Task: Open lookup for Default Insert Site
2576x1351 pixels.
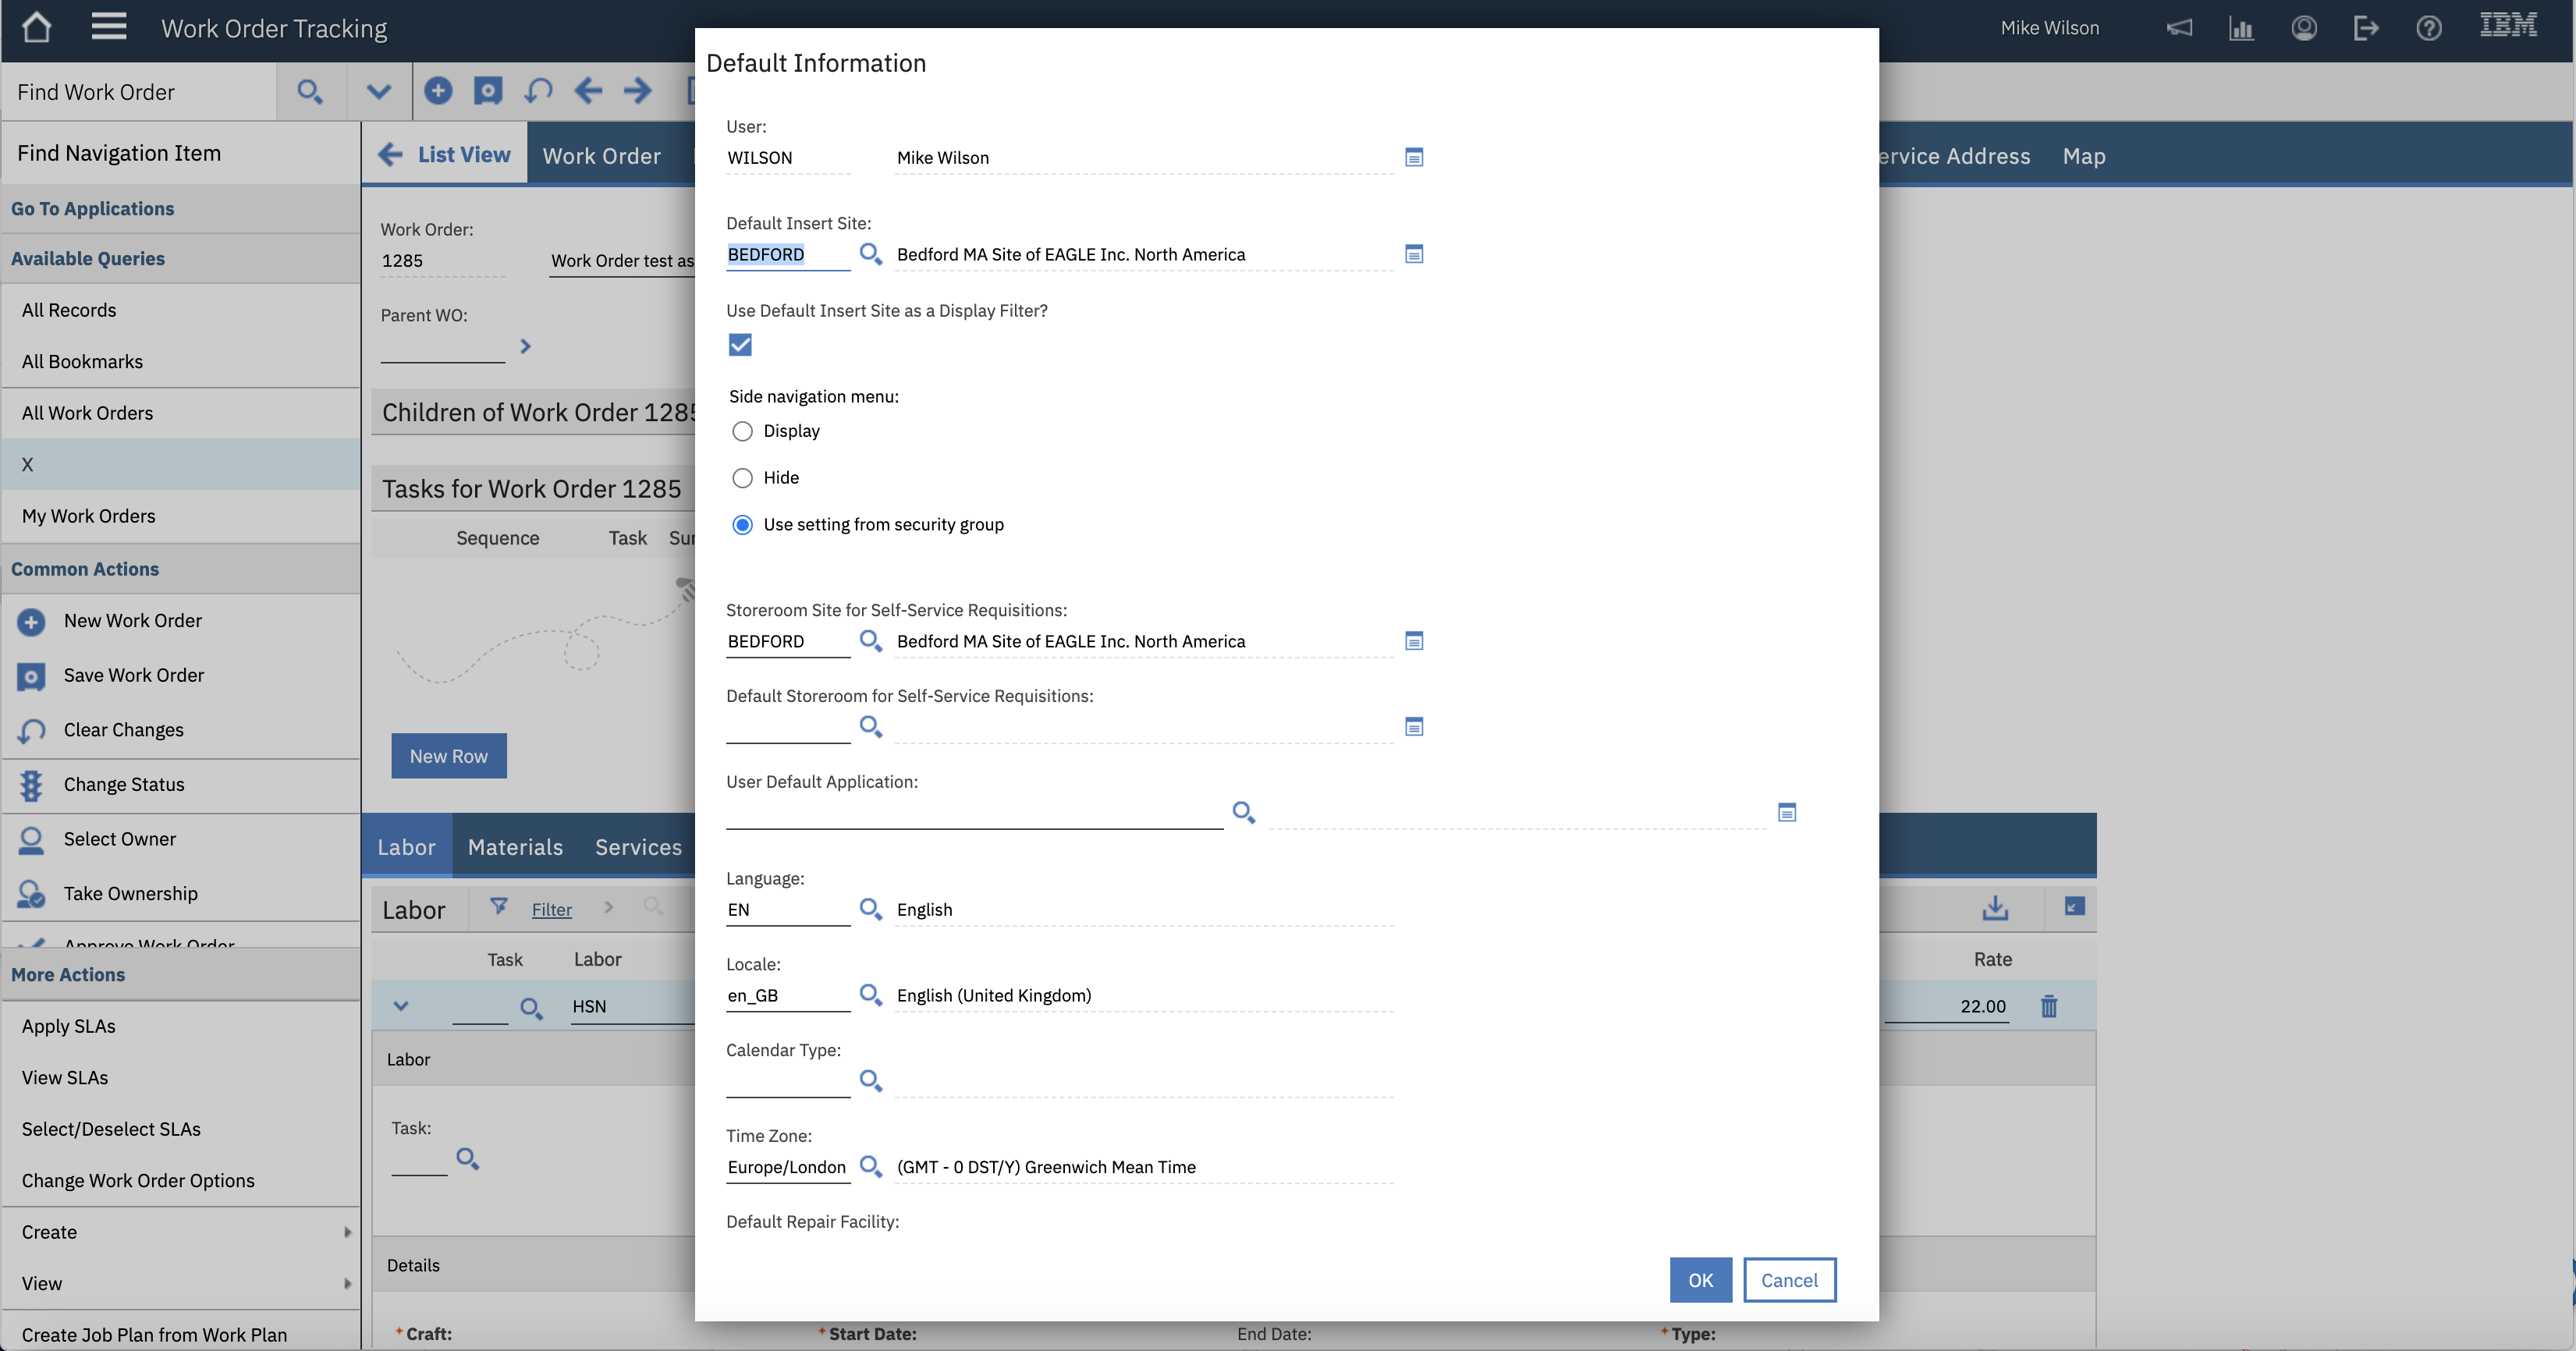Action: click(870, 254)
